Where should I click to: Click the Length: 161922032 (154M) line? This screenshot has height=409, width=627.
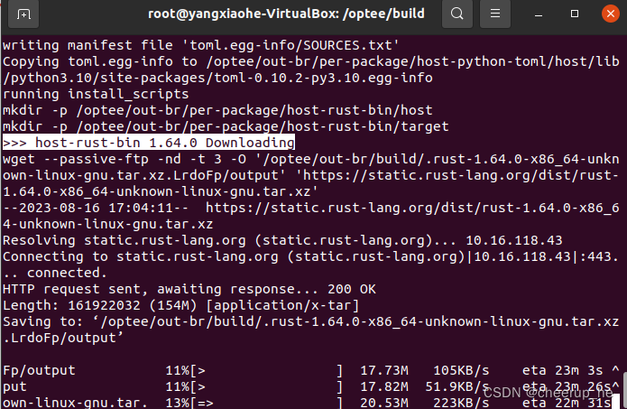click(x=180, y=305)
